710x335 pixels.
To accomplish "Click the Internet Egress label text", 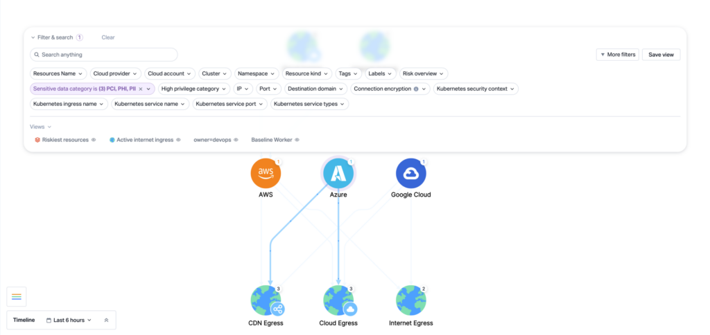I will [410, 323].
